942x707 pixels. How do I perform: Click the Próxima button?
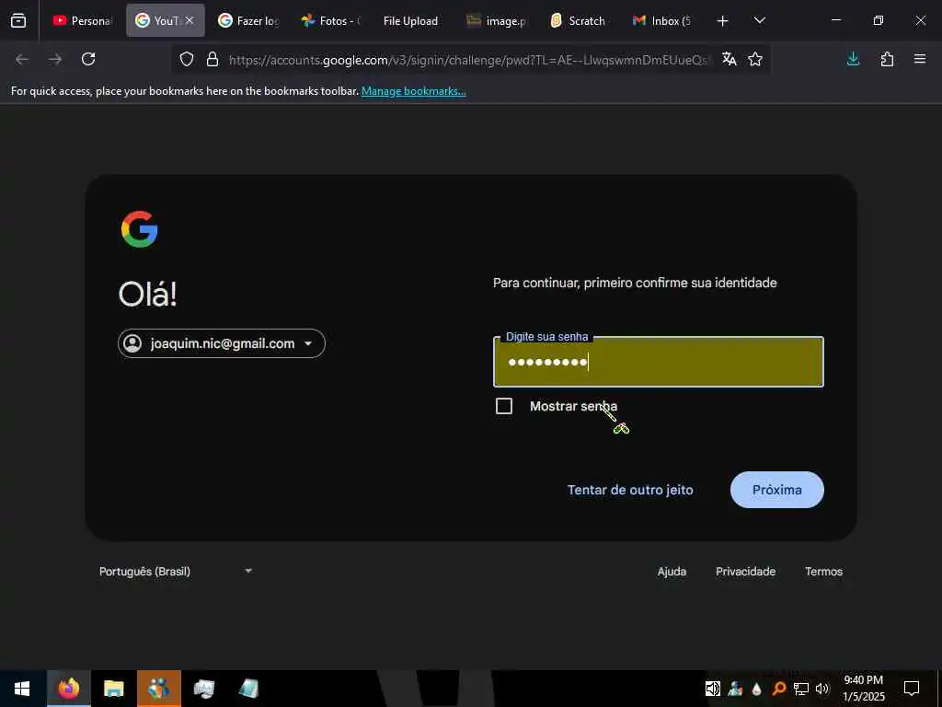776,490
